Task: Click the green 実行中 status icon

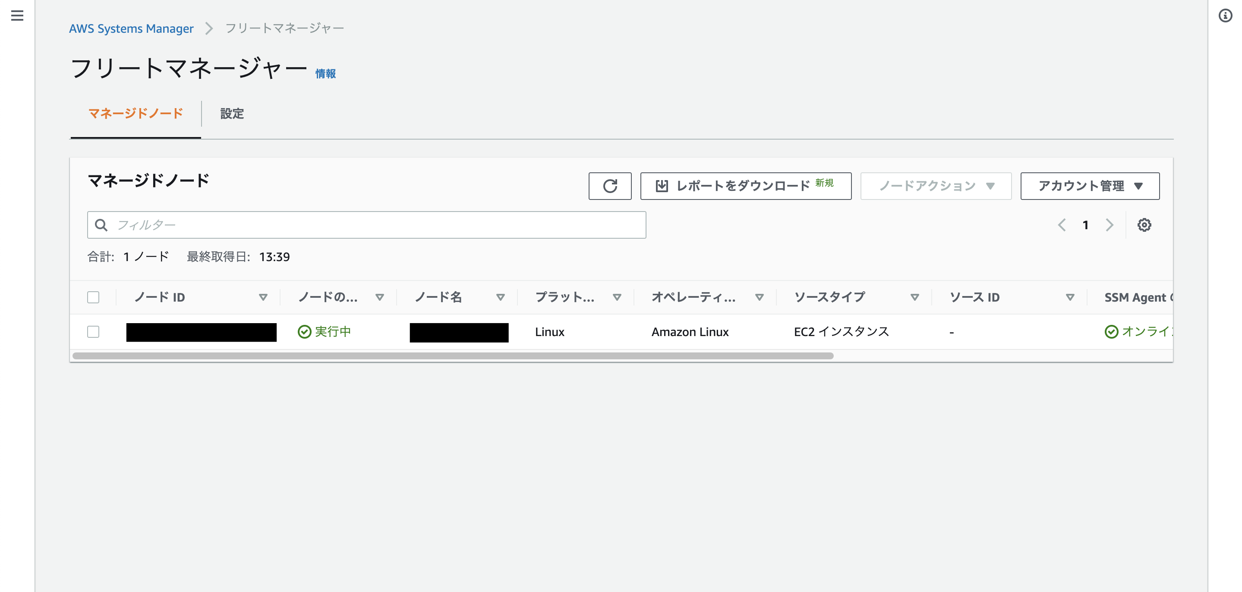Action: [x=304, y=332]
